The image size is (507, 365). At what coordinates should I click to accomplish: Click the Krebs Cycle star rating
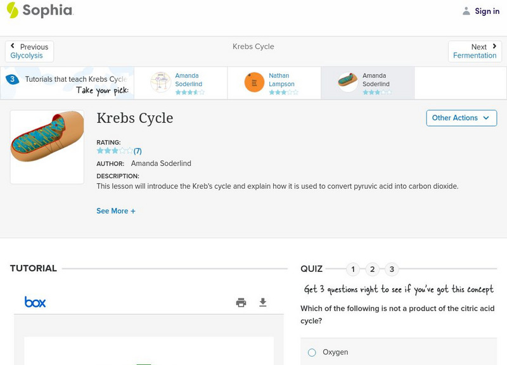(115, 151)
